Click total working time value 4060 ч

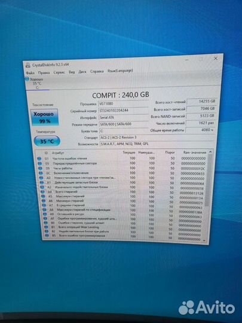pyautogui.click(x=200, y=130)
